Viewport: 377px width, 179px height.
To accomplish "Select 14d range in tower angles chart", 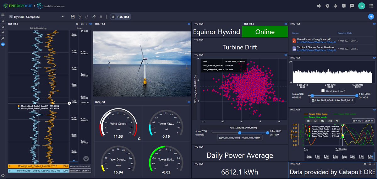I will click(x=322, y=121).
